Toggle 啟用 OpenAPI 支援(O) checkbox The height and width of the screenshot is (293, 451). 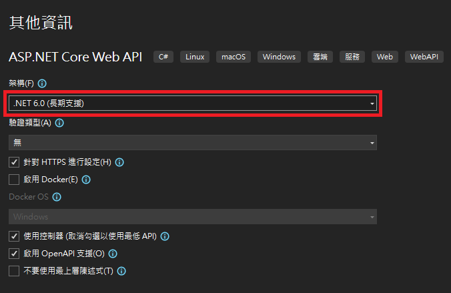click(14, 254)
